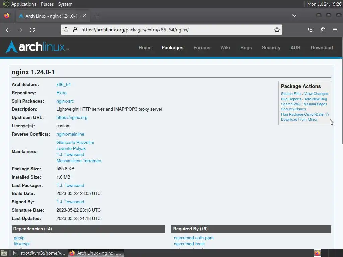The height and width of the screenshot is (257, 343).
Task: Open the Save to Pocket icon
Action: (x=311, y=30)
